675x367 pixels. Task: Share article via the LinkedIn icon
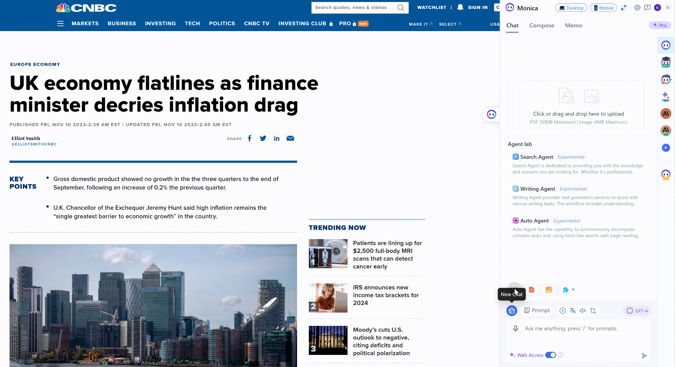coord(276,139)
